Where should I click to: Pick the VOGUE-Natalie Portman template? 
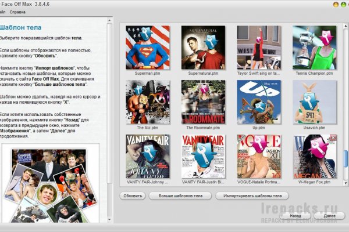(259, 156)
